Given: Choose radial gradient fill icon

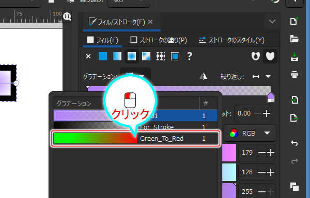Looking at the screenshot, I should click(132, 56).
